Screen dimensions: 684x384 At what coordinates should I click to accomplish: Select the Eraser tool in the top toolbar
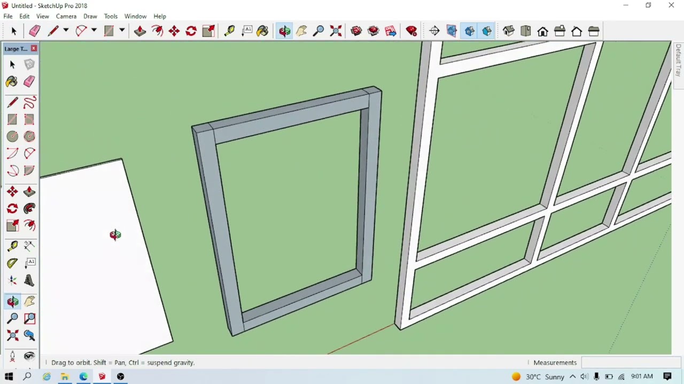pyautogui.click(x=35, y=31)
